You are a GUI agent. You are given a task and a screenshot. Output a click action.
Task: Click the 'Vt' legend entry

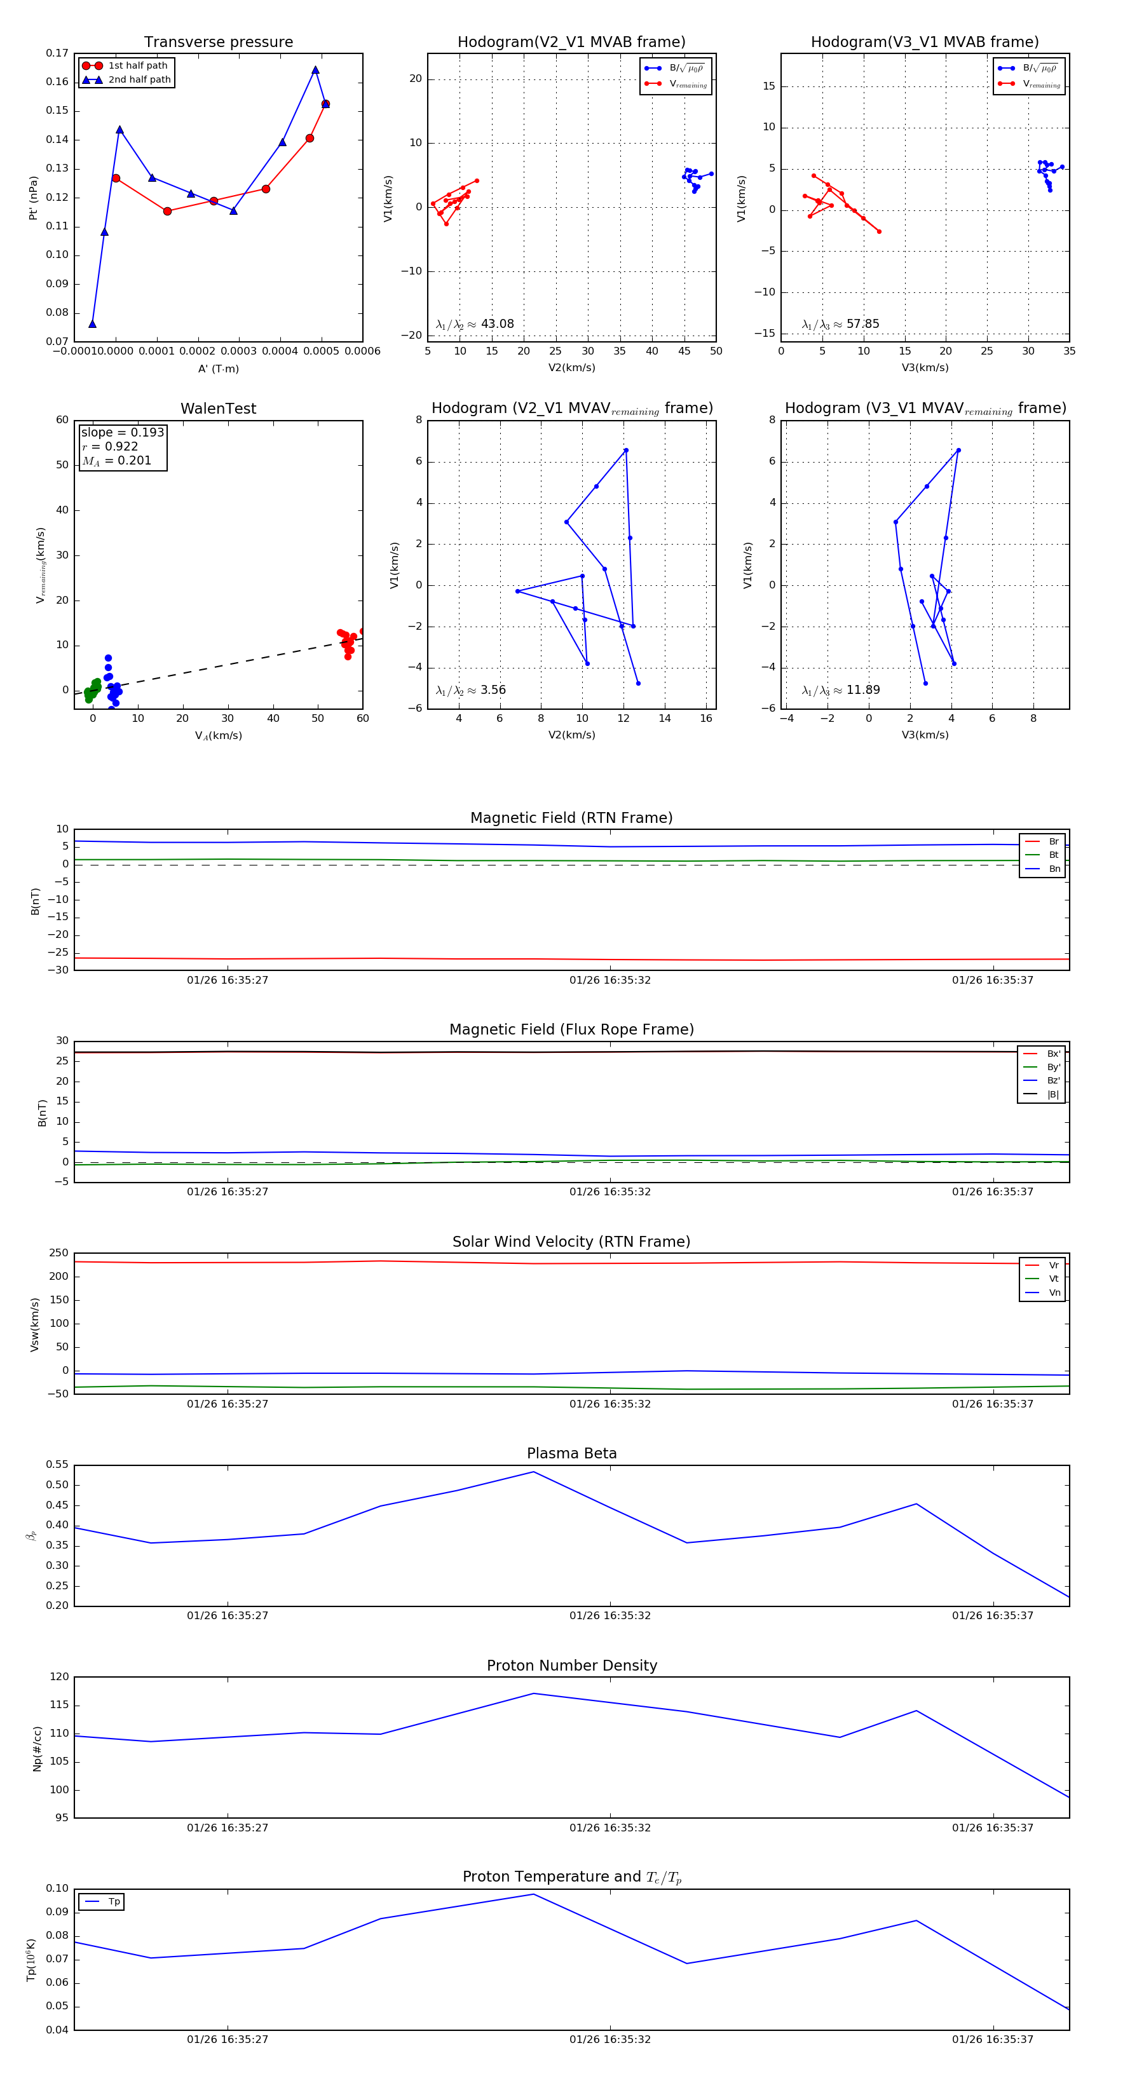(1042, 1279)
